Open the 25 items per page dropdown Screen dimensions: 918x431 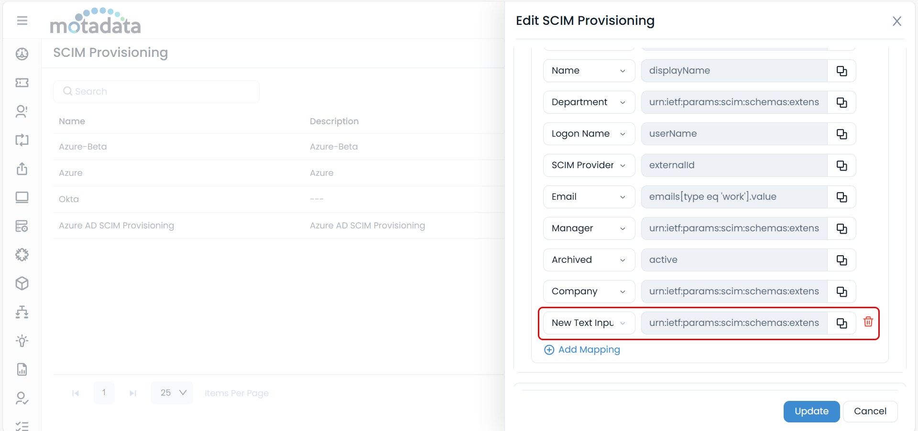[172, 393]
